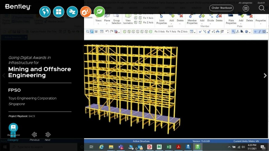Screen dimensions: 269x151
Task: Open the green SACS tower taskbar icon
Action: click(x=198, y=147)
